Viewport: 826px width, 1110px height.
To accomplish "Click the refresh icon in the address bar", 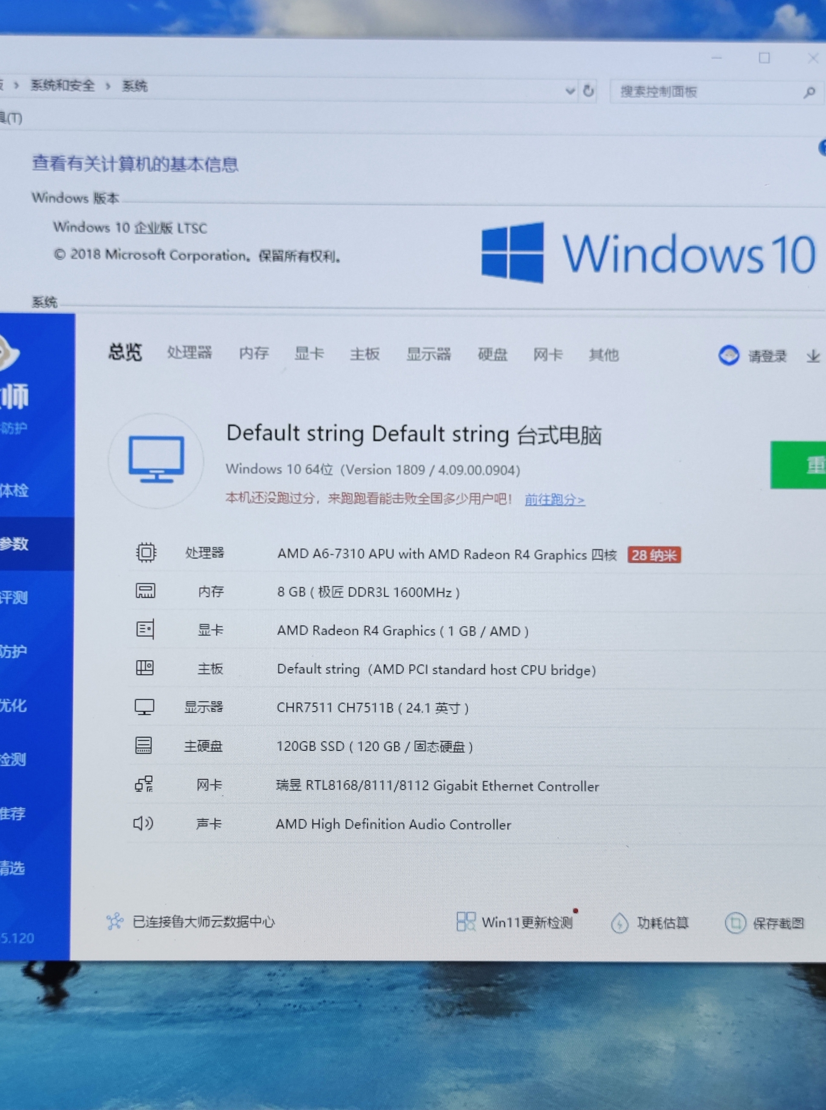I will pyautogui.click(x=588, y=91).
